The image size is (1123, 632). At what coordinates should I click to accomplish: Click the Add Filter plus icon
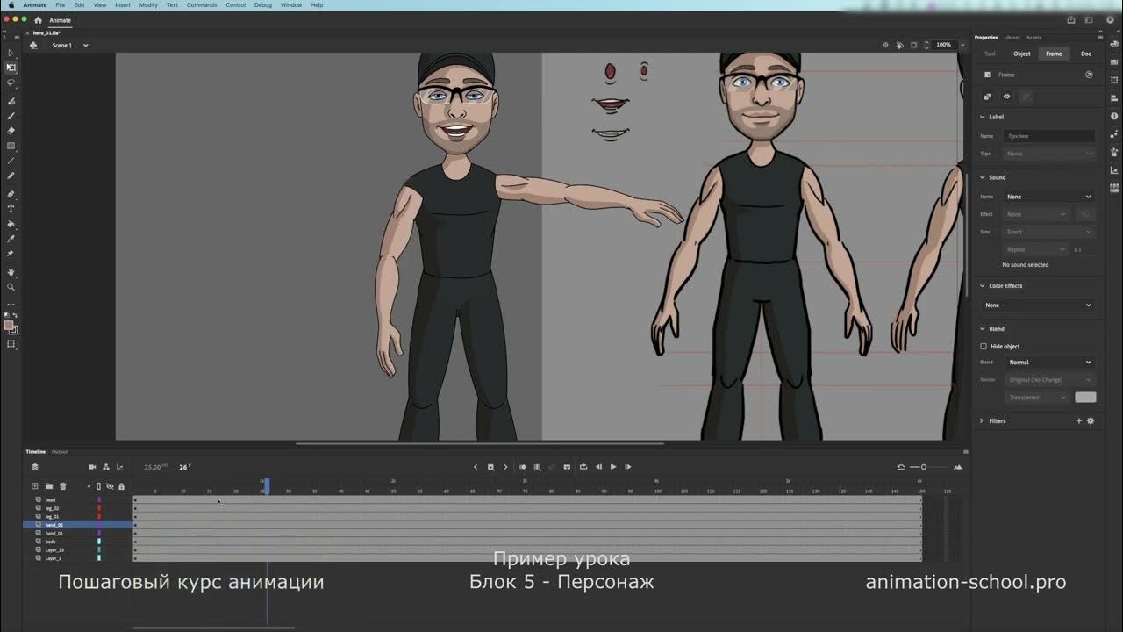[x=1079, y=421]
